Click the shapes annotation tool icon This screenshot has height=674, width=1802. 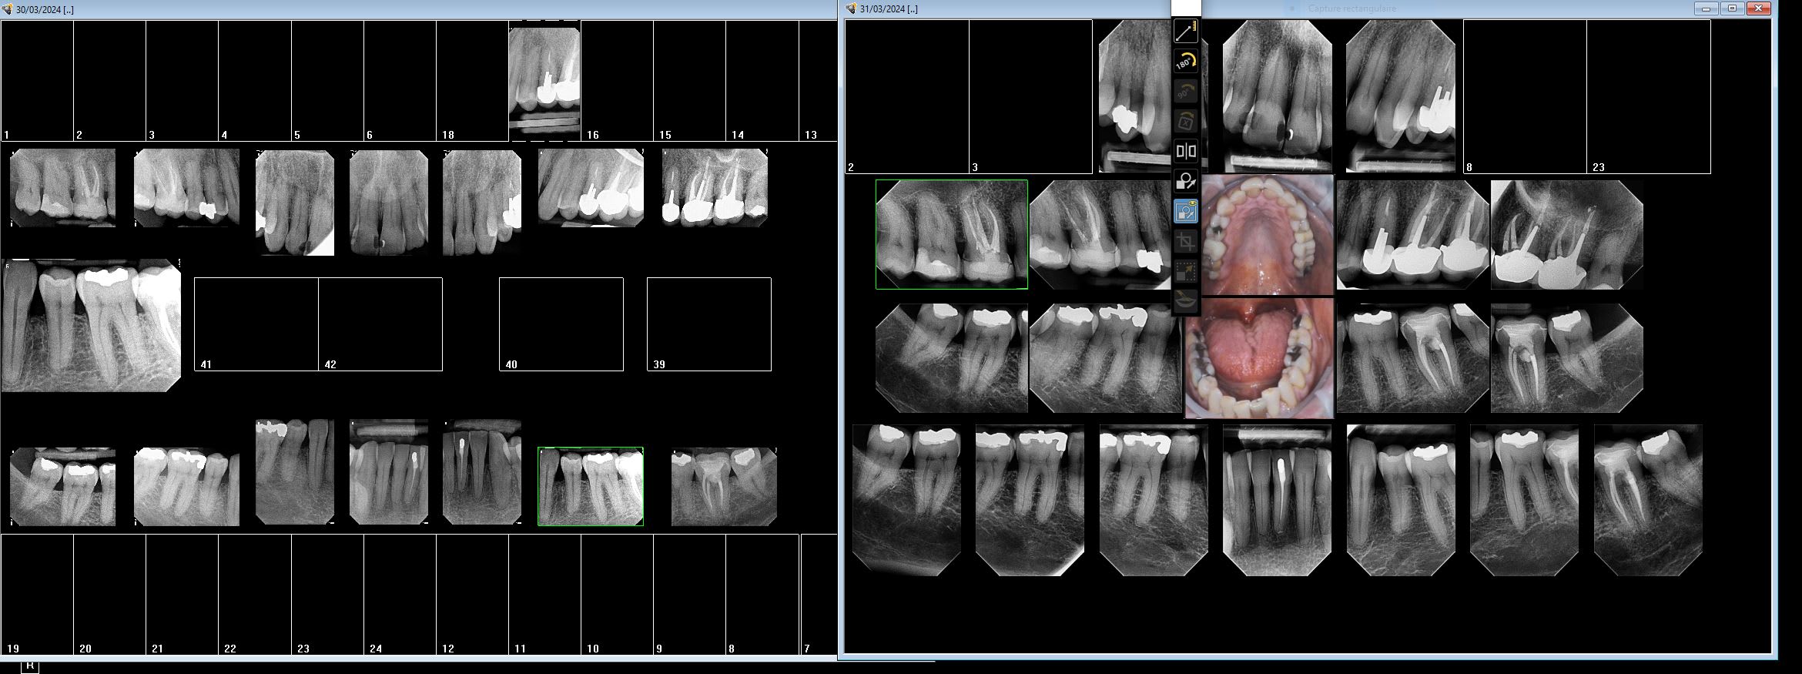[x=1186, y=181]
